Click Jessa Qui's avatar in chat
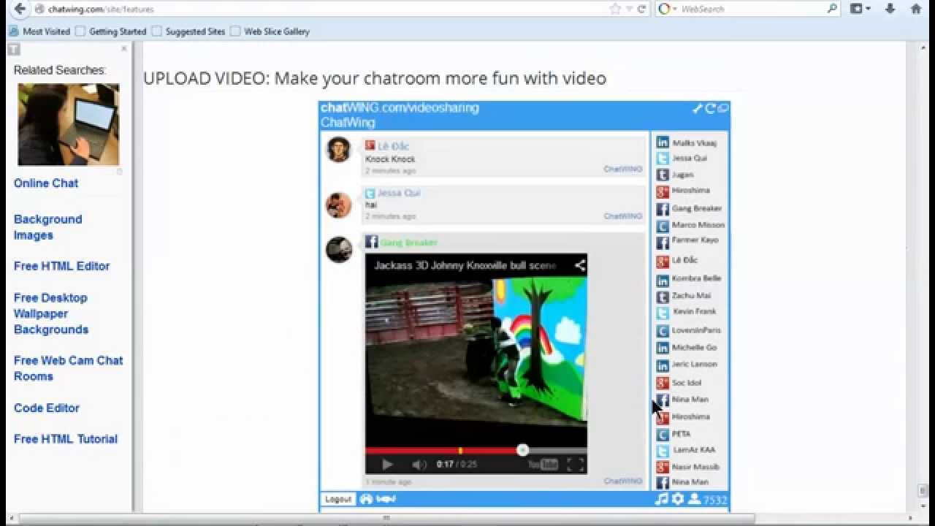 (x=338, y=205)
